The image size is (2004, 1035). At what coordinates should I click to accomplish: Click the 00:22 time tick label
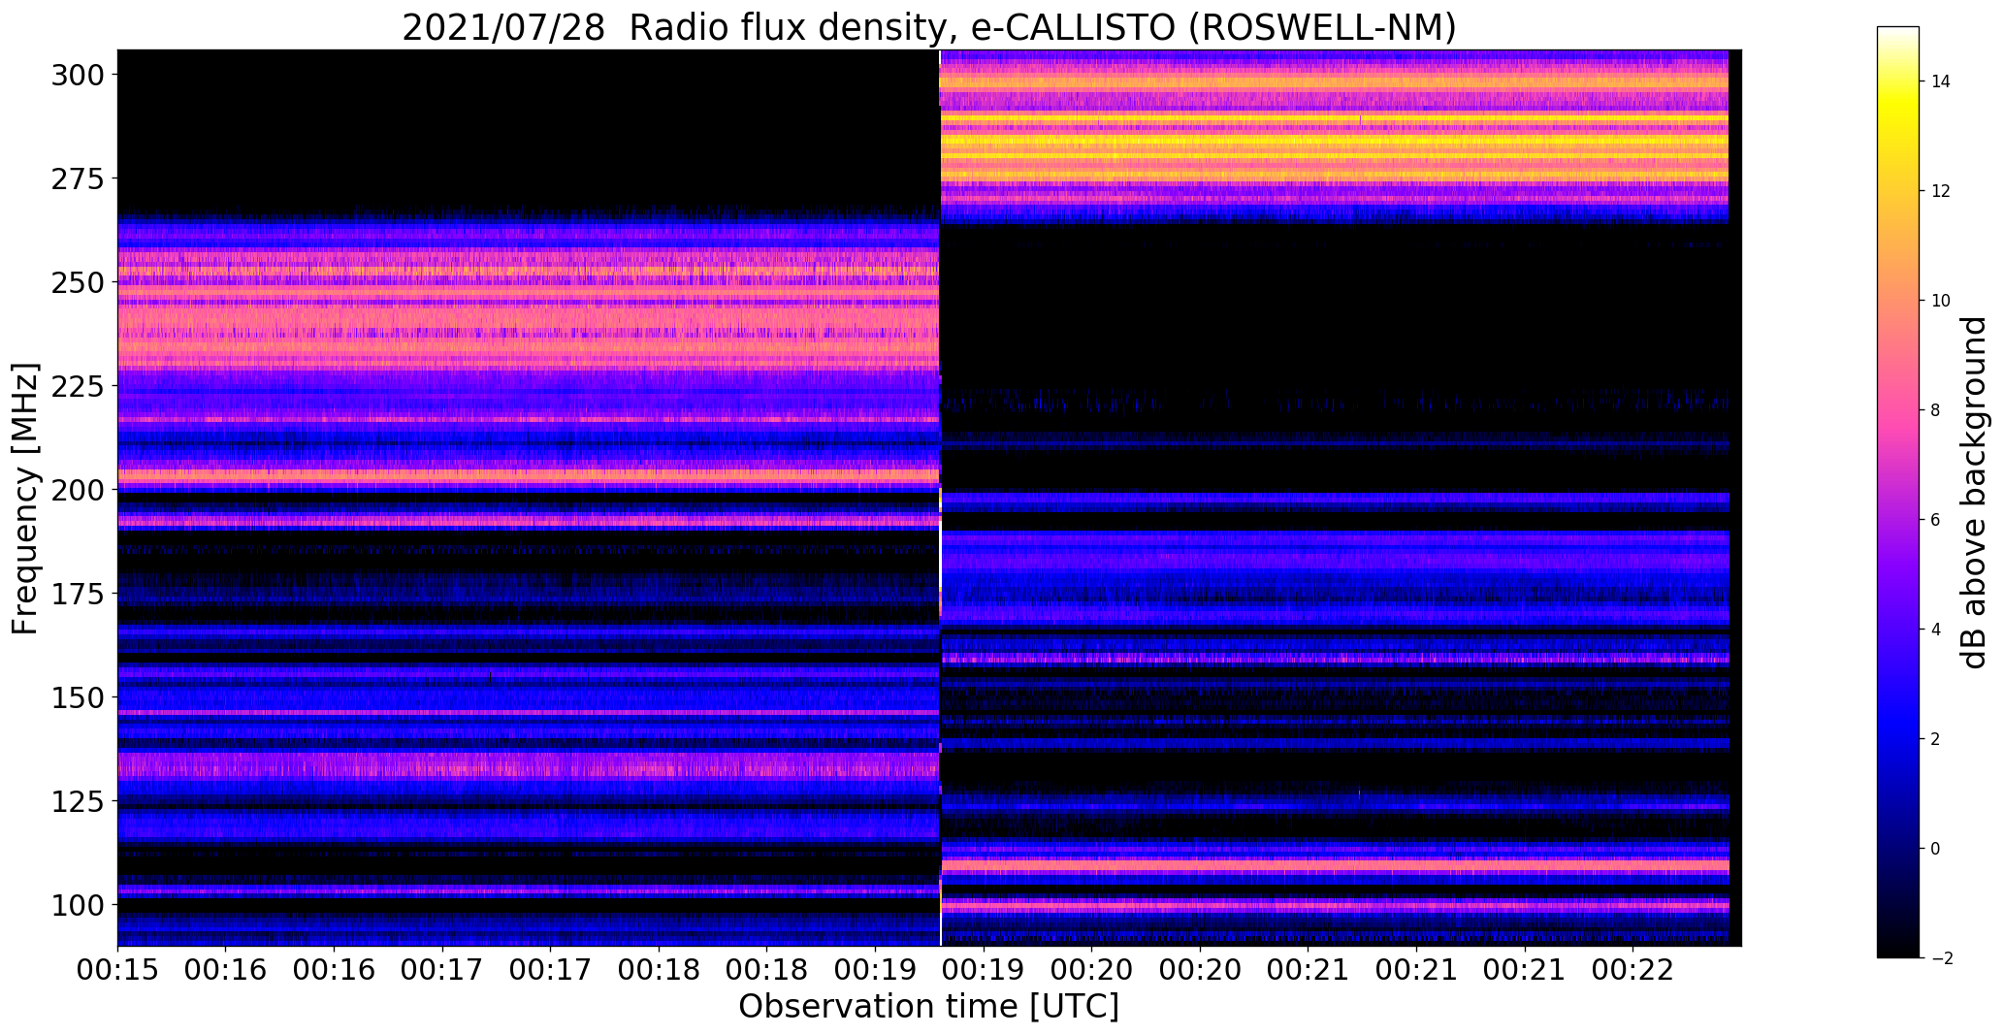click(x=1633, y=970)
